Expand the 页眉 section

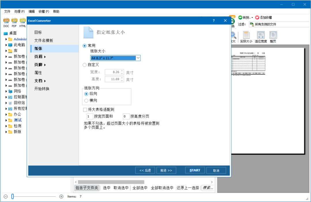(45, 57)
